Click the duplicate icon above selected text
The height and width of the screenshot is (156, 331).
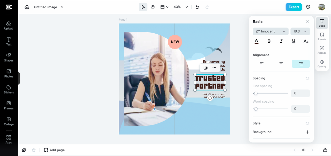click(x=205, y=68)
